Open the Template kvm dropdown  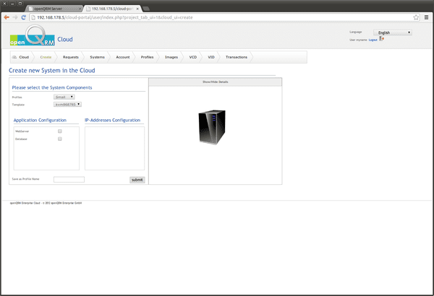67,105
